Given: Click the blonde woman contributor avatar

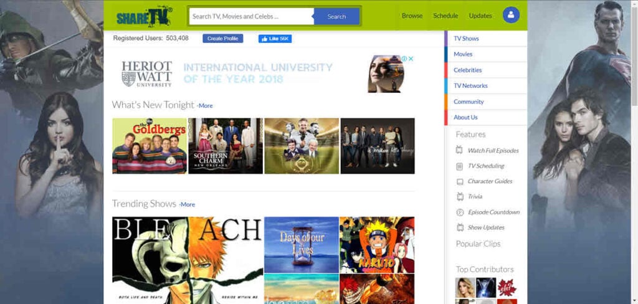Looking at the screenshot, I should (x=465, y=288).
